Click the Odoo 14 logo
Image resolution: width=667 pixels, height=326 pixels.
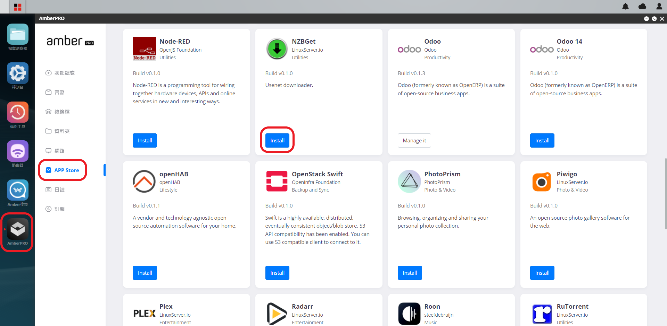coord(542,49)
